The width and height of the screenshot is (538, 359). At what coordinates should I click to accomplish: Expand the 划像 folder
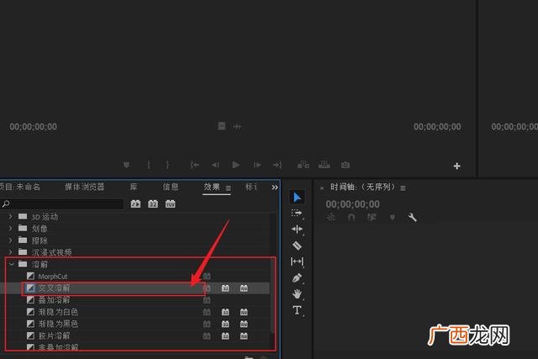click(x=10, y=228)
